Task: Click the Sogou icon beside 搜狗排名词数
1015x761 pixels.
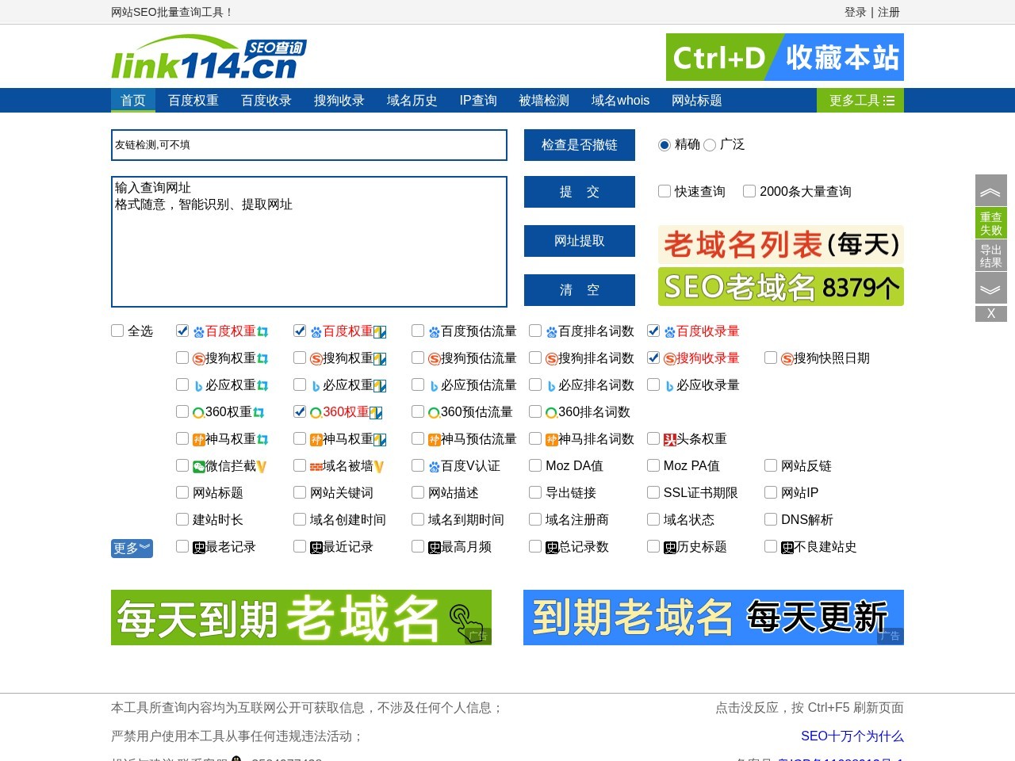Action: (x=552, y=359)
